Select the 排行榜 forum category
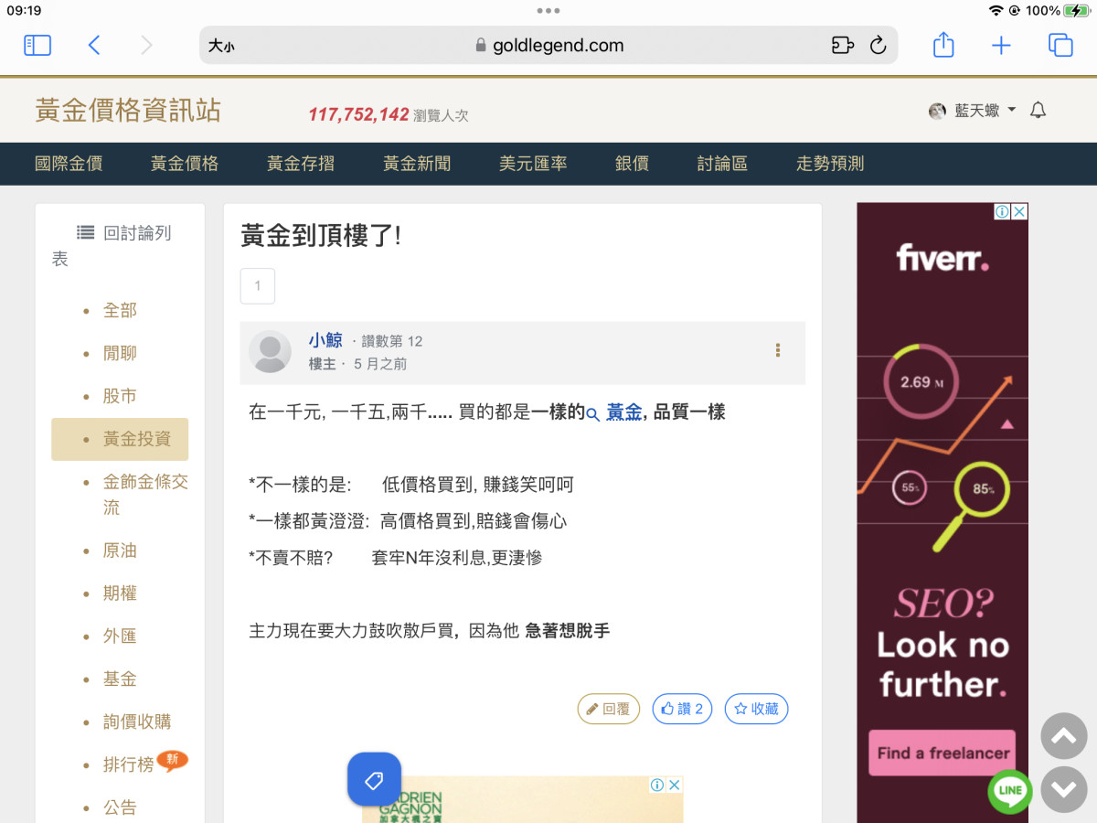 [128, 764]
